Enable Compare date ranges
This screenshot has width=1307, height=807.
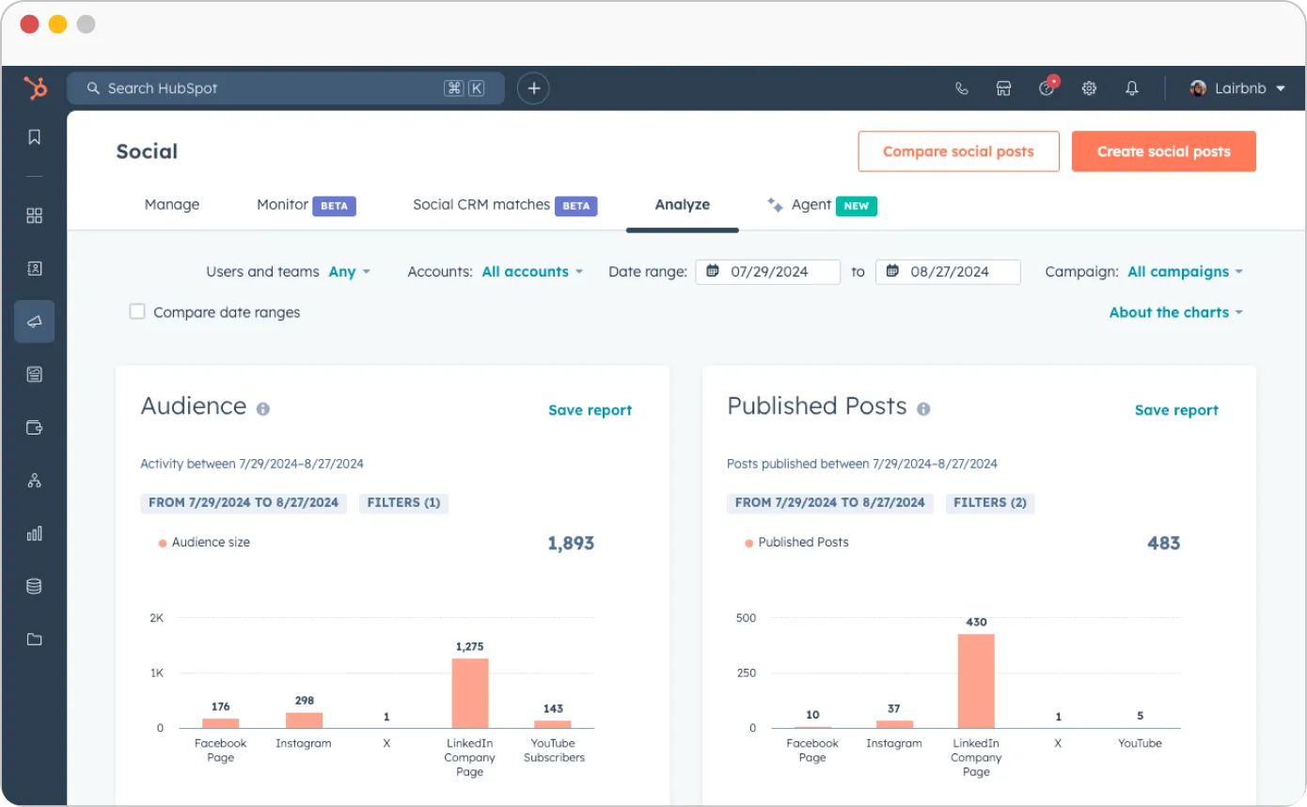pyautogui.click(x=136, y=311)
